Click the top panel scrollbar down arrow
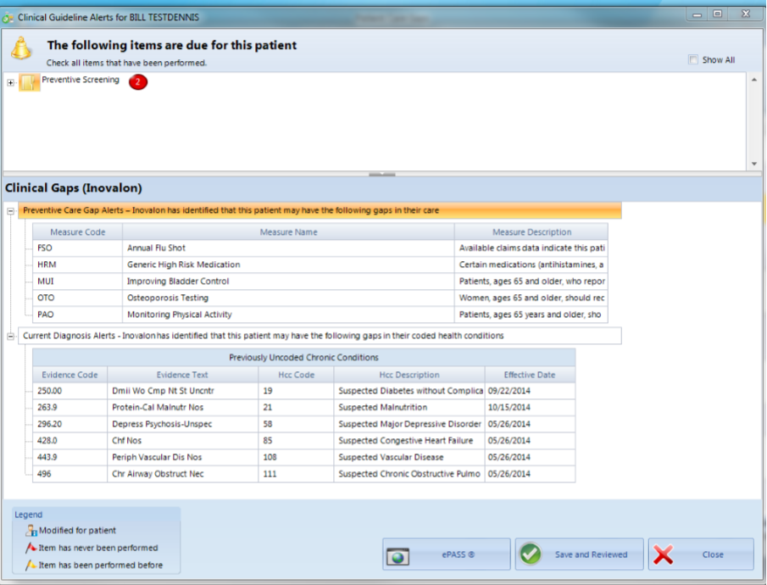The image size is (767, 585). [753, 163]
